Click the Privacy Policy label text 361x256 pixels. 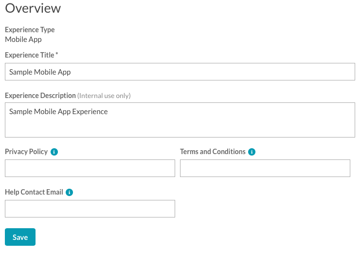26,152
